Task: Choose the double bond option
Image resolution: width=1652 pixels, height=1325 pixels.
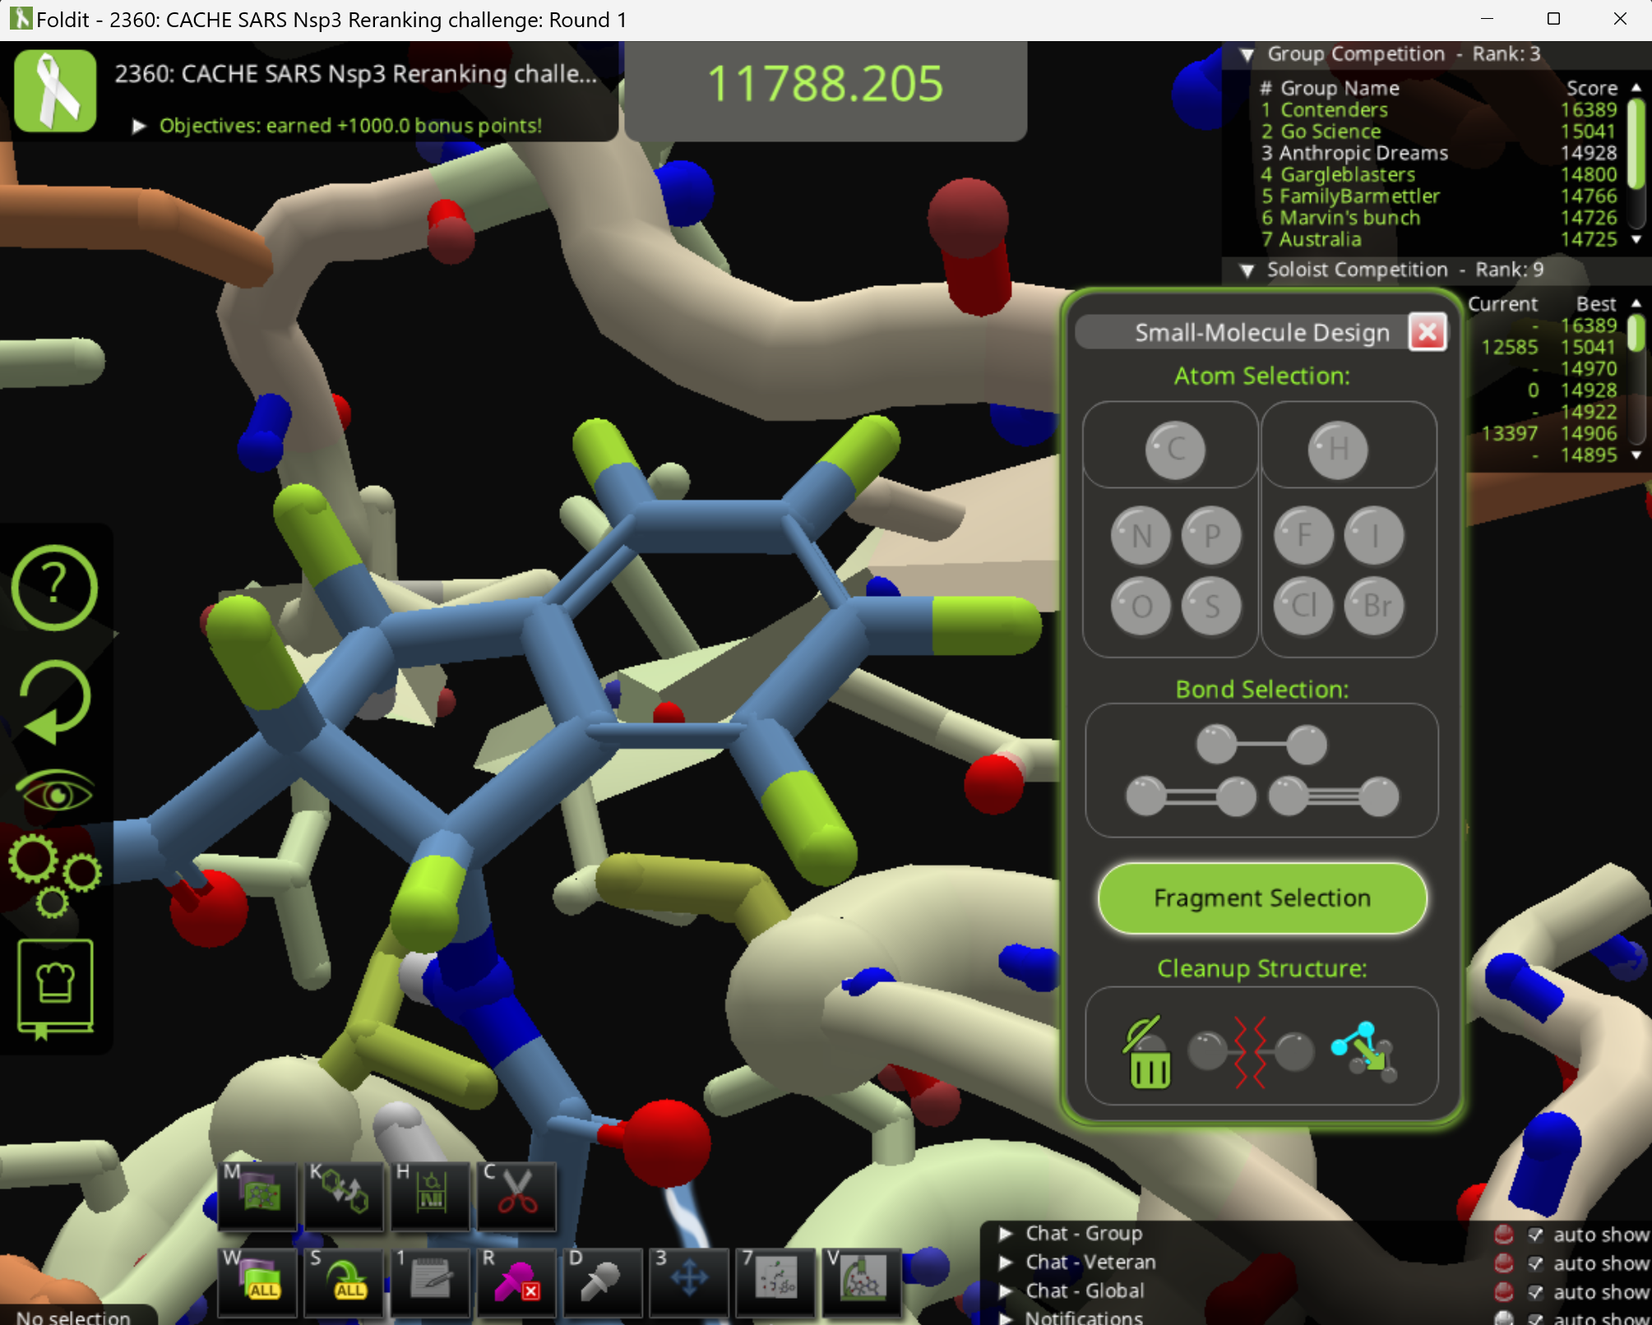Action: (1190, 796)
